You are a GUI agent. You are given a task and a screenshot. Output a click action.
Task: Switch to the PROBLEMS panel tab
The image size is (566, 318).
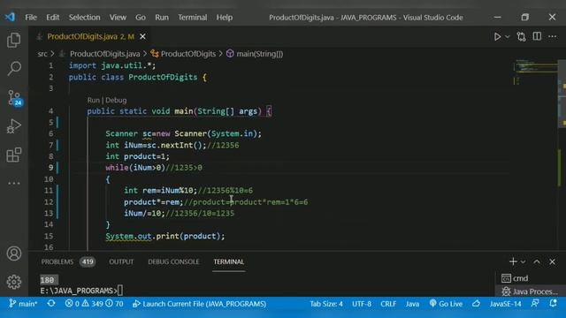pos(57,261)
